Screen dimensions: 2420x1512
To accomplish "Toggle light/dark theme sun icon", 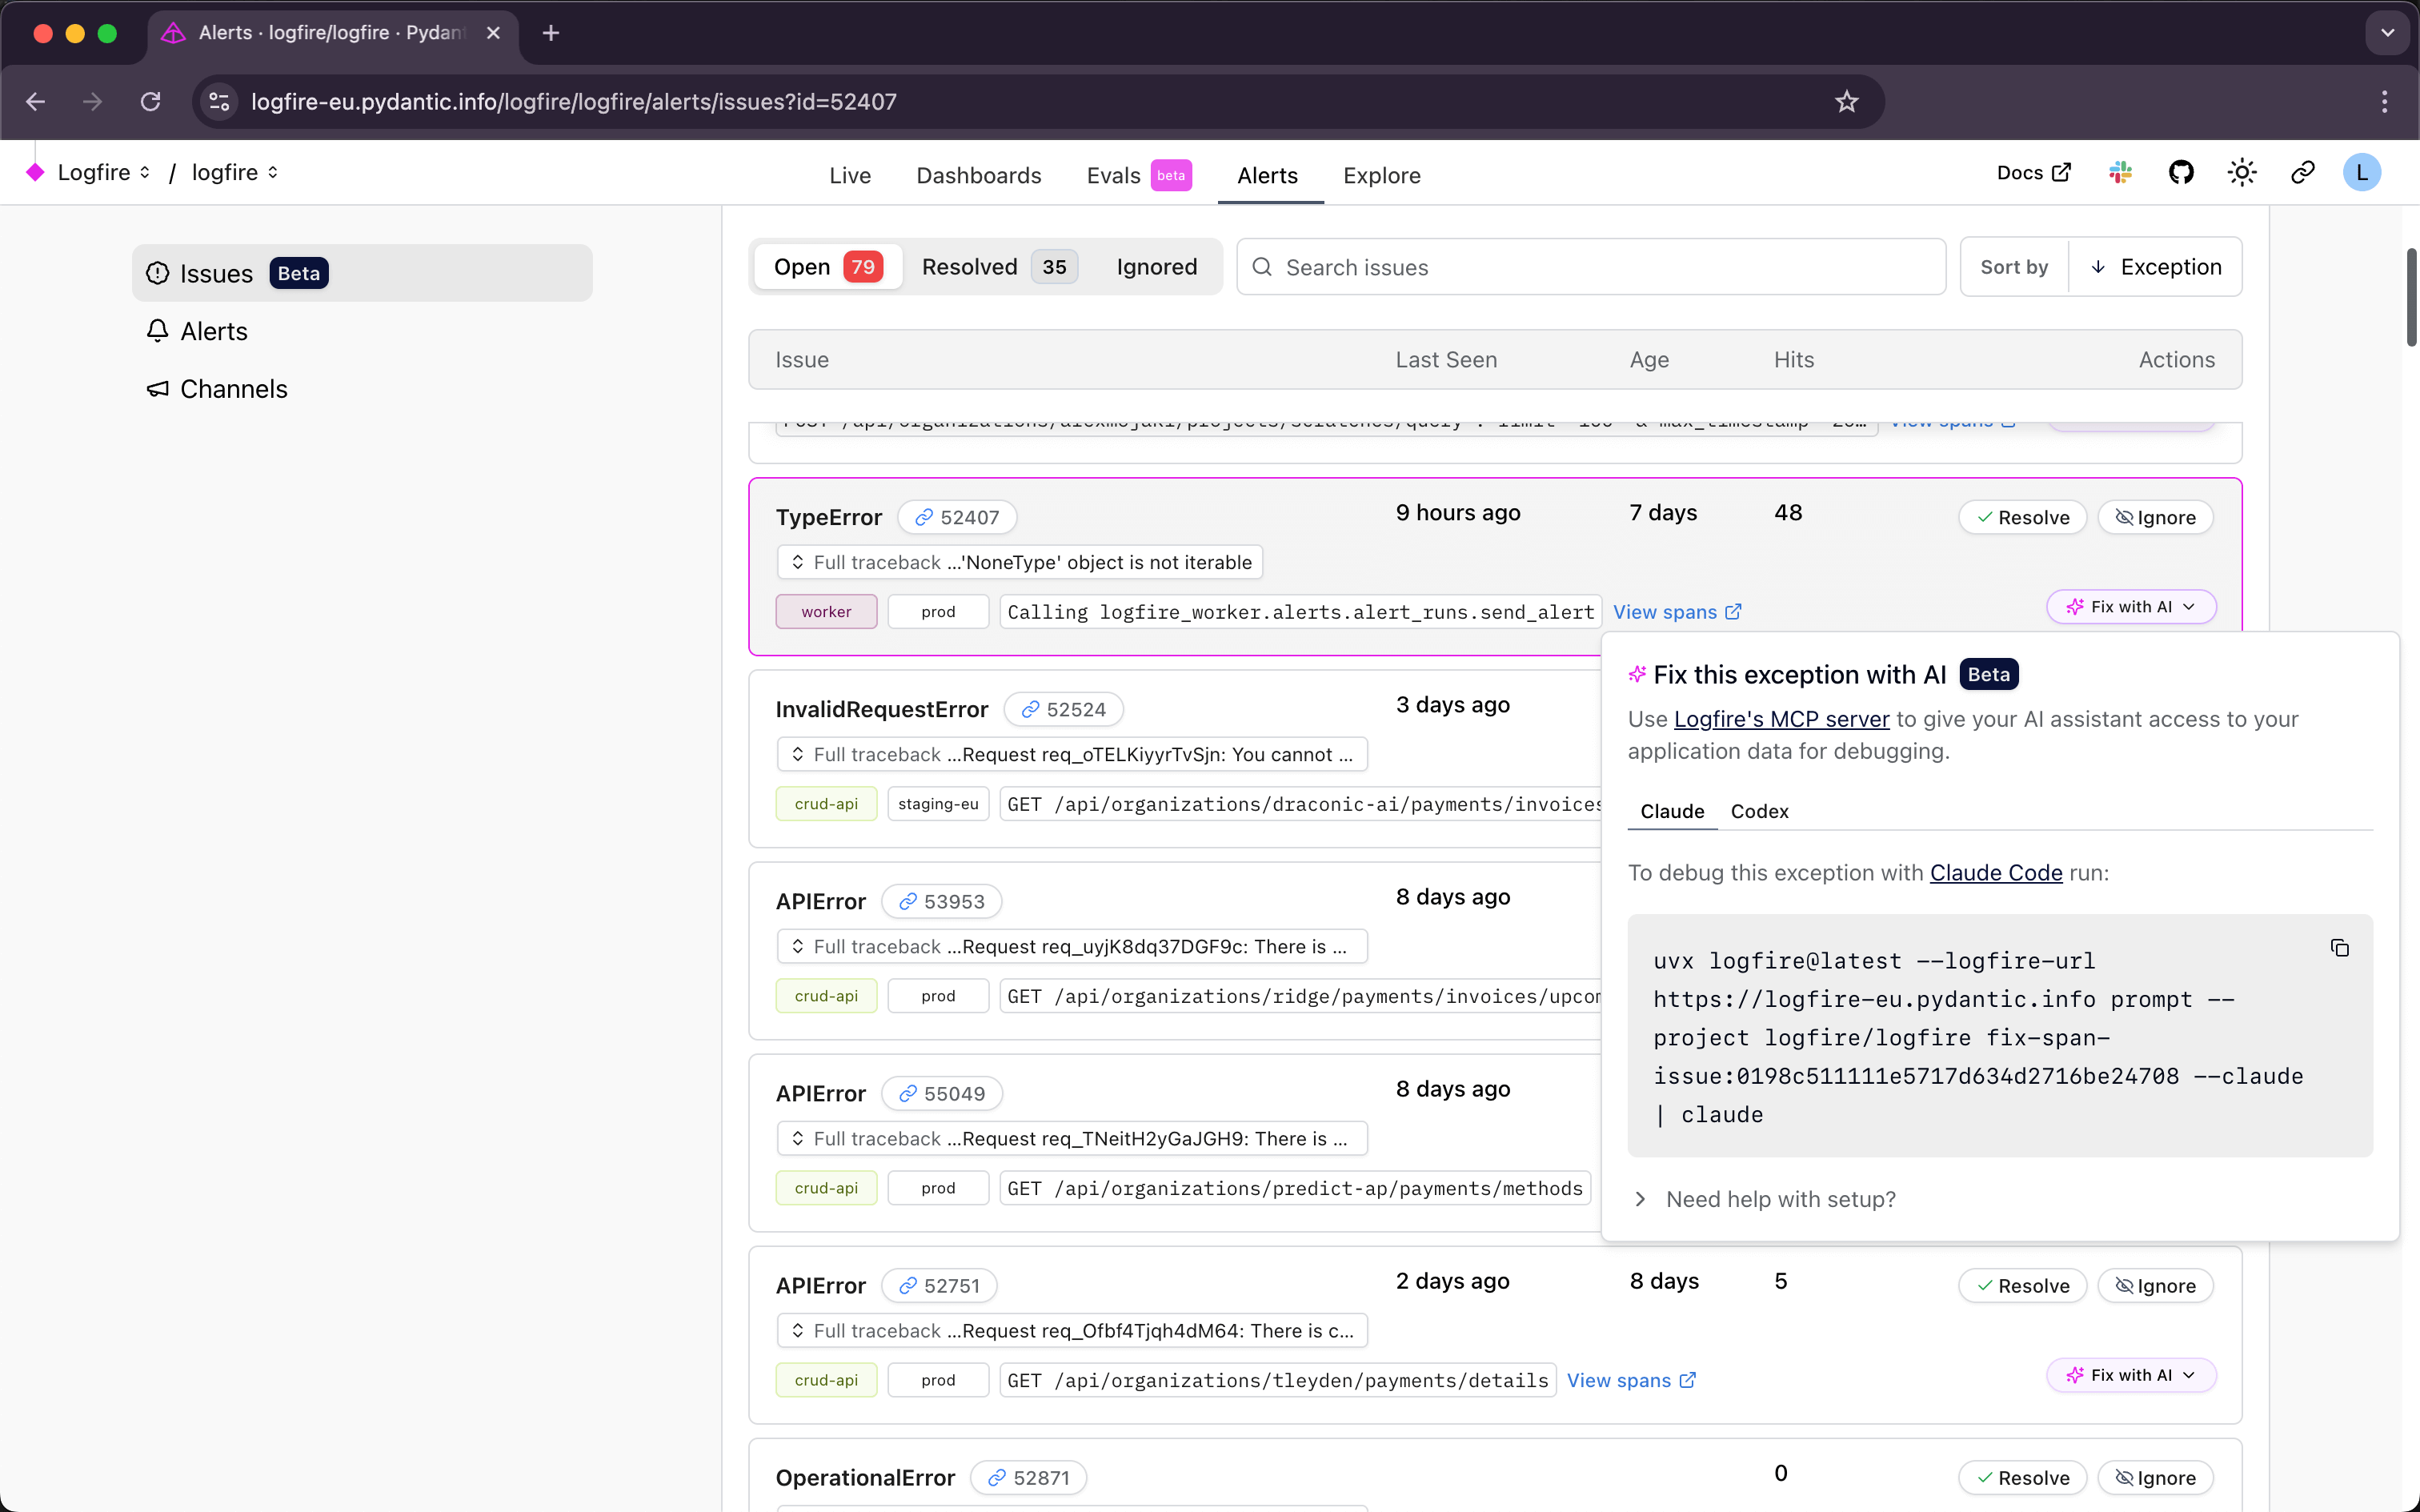I will (x=2242, y=173).
